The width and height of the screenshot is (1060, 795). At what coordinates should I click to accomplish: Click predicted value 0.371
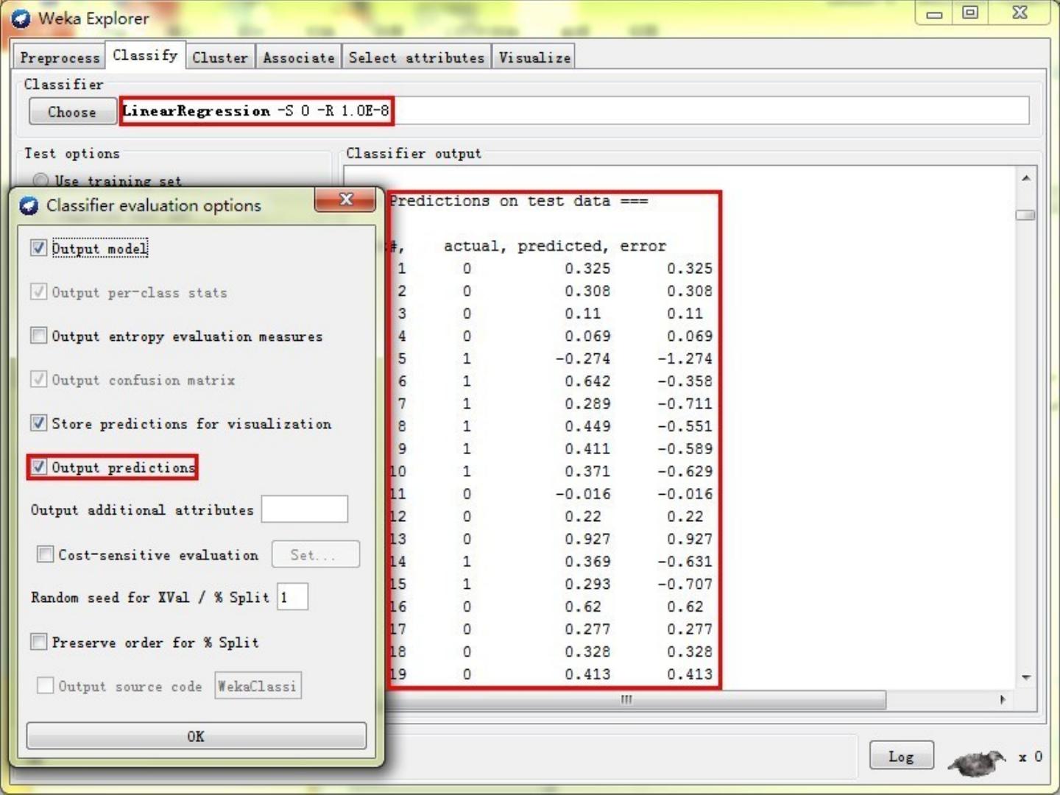587,471
